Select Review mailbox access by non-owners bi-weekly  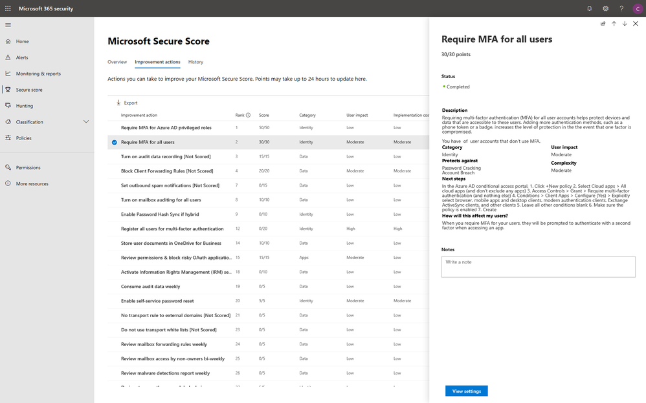tap(268, 358)
